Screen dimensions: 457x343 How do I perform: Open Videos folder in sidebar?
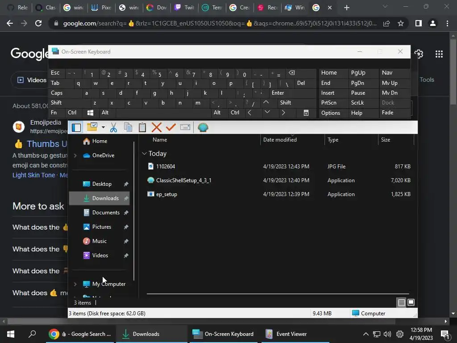click(x=100, y=255)
